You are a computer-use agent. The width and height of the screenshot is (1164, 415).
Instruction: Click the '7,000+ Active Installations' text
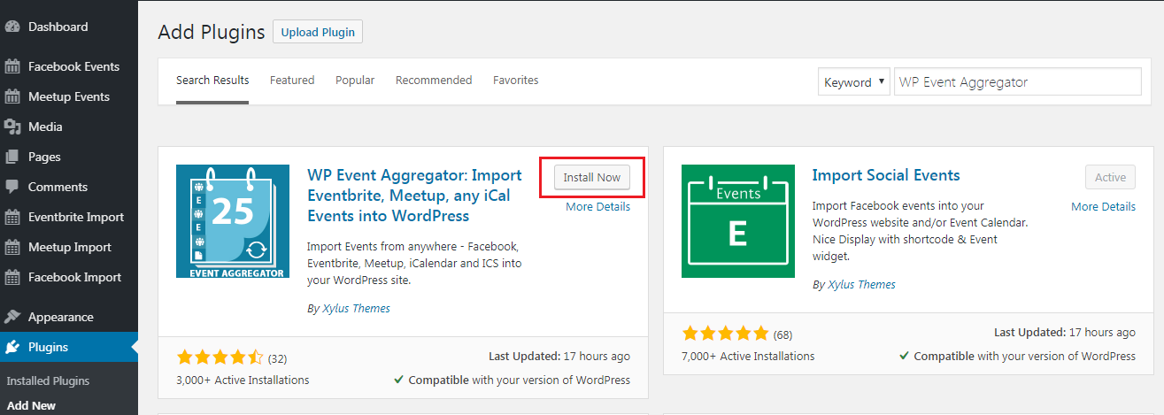(x=748, y=357)
